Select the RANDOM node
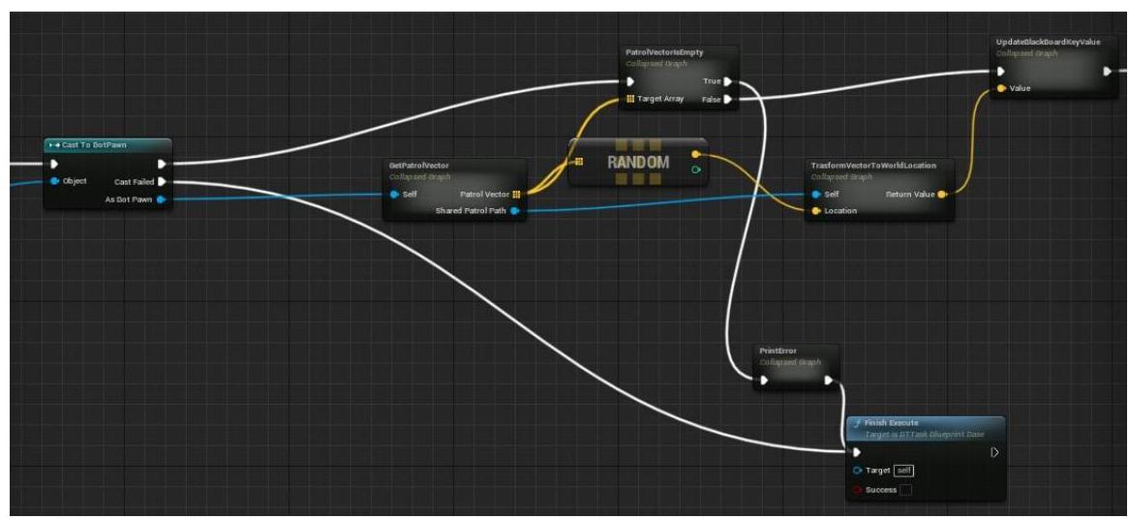 point(637,162)
